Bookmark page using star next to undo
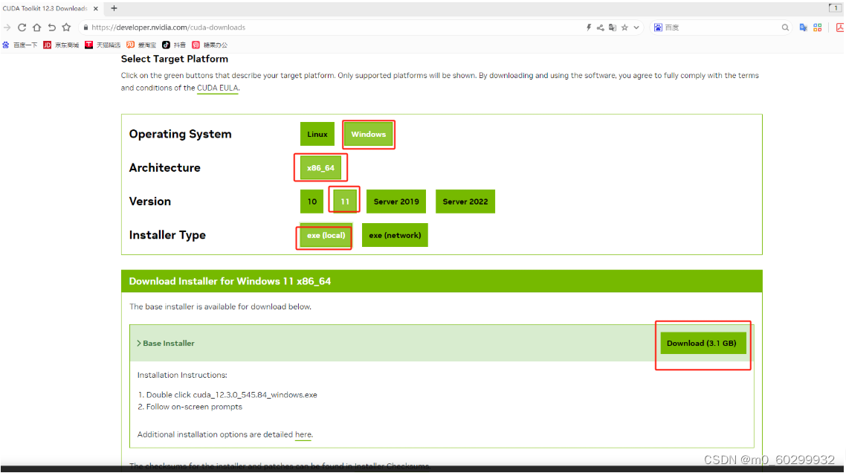The height and width of the screenshot is (473, 846). (x=66, y=28)
